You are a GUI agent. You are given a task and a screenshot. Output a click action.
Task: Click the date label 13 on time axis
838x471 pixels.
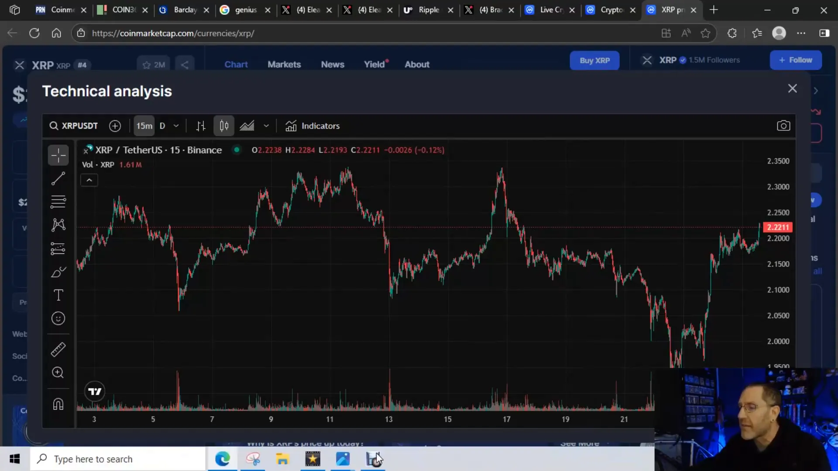pos(388,420)
